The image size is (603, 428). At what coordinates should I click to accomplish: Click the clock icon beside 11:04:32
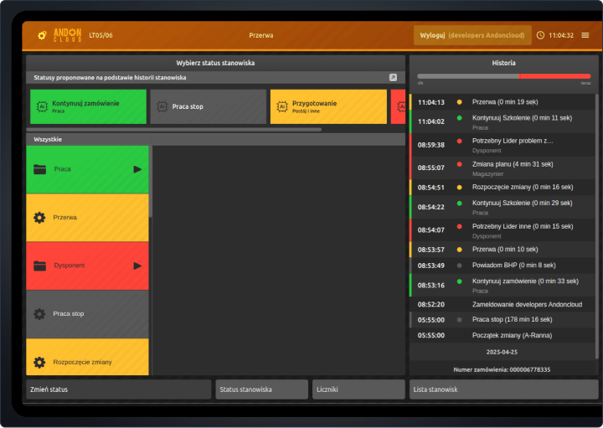tap(540, 35)
